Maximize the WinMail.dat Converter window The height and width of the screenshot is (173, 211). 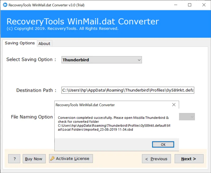(x=189, y=5)
